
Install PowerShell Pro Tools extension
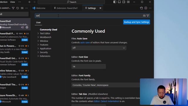pos(25,40)
